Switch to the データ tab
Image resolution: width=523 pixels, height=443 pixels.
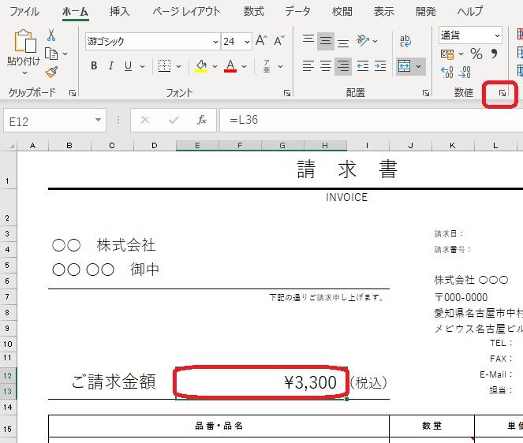pos(297,12)
